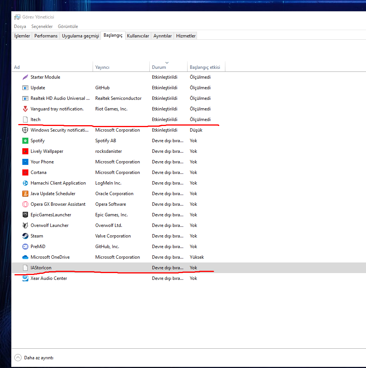
Task: Click the Cortana red icon
Action: [x=25, y=172]
